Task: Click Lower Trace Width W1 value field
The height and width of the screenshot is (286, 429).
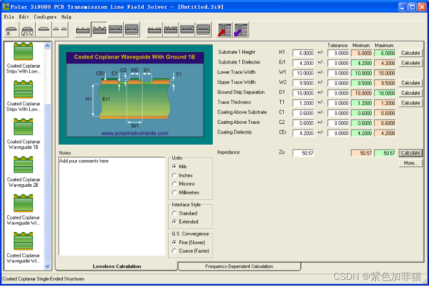Action: 303,73
